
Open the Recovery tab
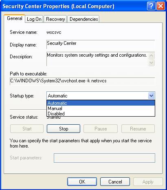55,19
